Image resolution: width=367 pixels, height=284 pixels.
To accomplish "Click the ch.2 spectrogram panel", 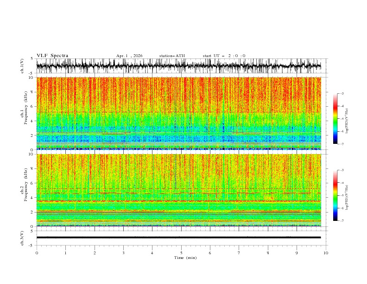I will [x=178, y=190].
